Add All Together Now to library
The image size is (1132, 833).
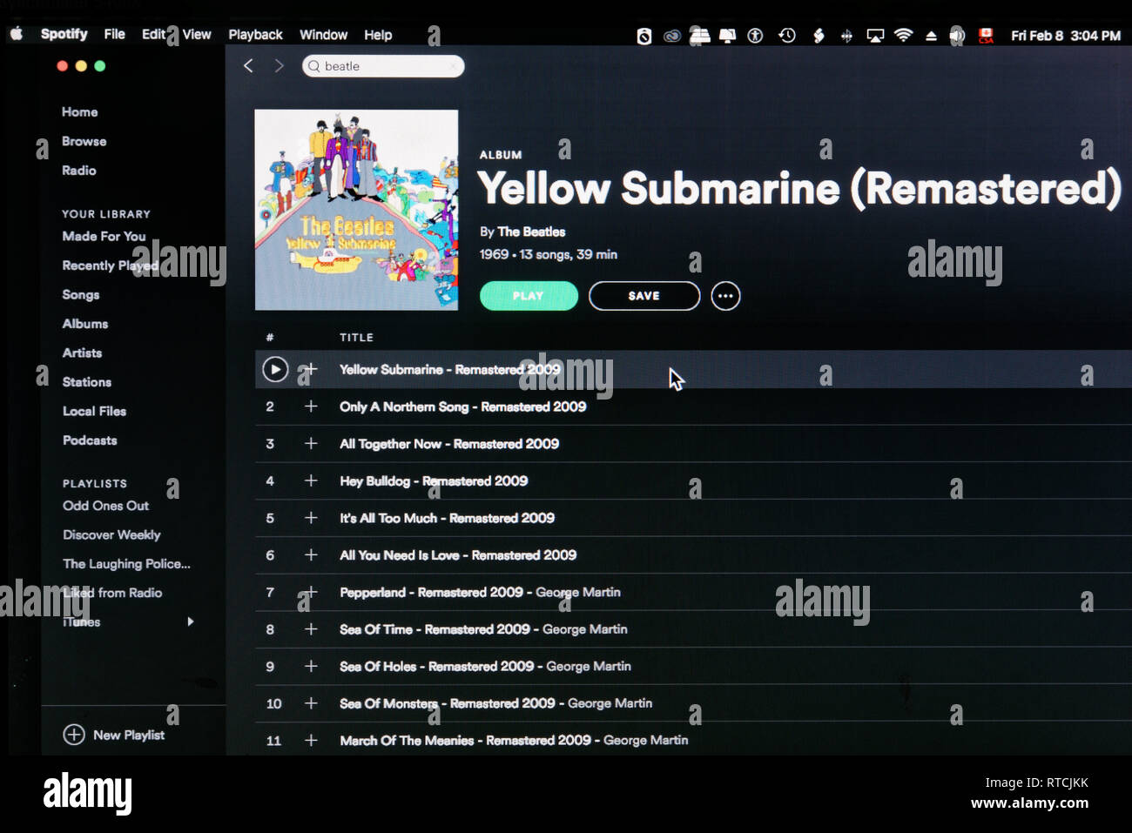coord(311,444)
